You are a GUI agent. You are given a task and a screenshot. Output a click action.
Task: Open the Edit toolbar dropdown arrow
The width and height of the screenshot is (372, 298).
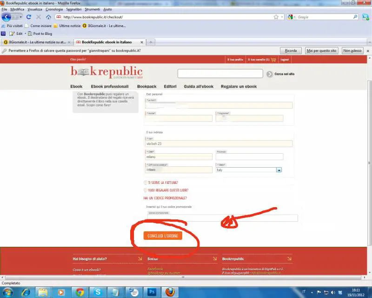25,34
